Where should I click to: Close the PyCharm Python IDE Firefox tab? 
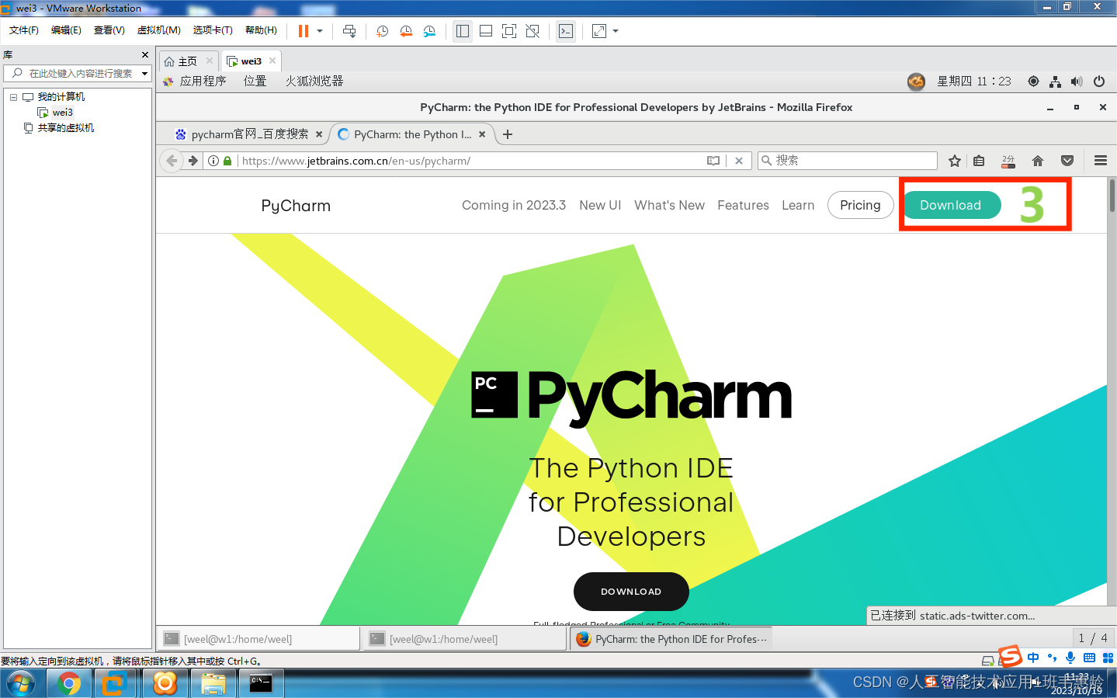[482, 134]
